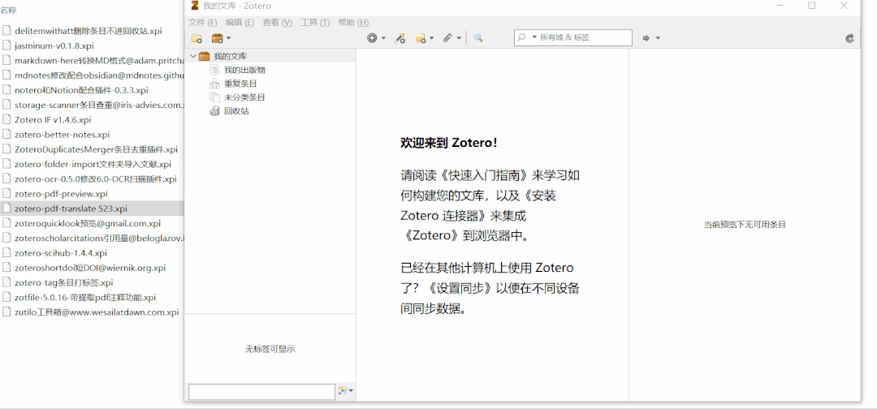This screenshot has height=409, width=877.
Task: Click file icon beside markdown-here xpi
Action: pos(6,60)
